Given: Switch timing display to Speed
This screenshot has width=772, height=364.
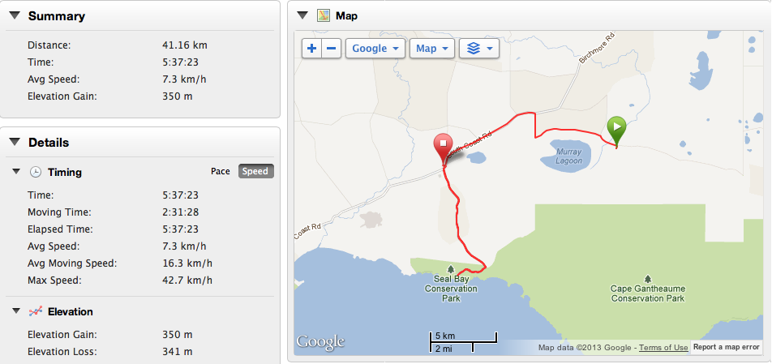Looking at the screenshot, I should point(255,171).
